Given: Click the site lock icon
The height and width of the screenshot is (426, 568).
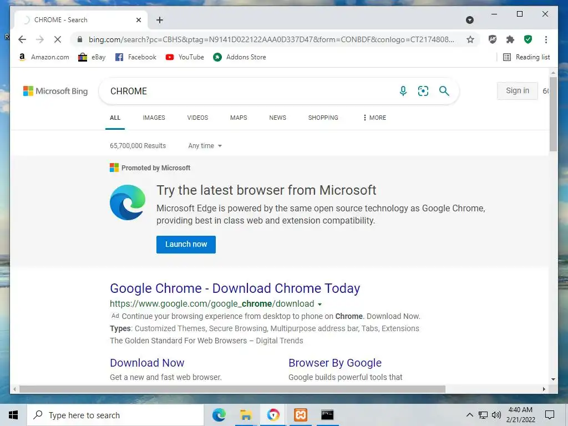Looking at the screenshot, I should pos(80,39).
